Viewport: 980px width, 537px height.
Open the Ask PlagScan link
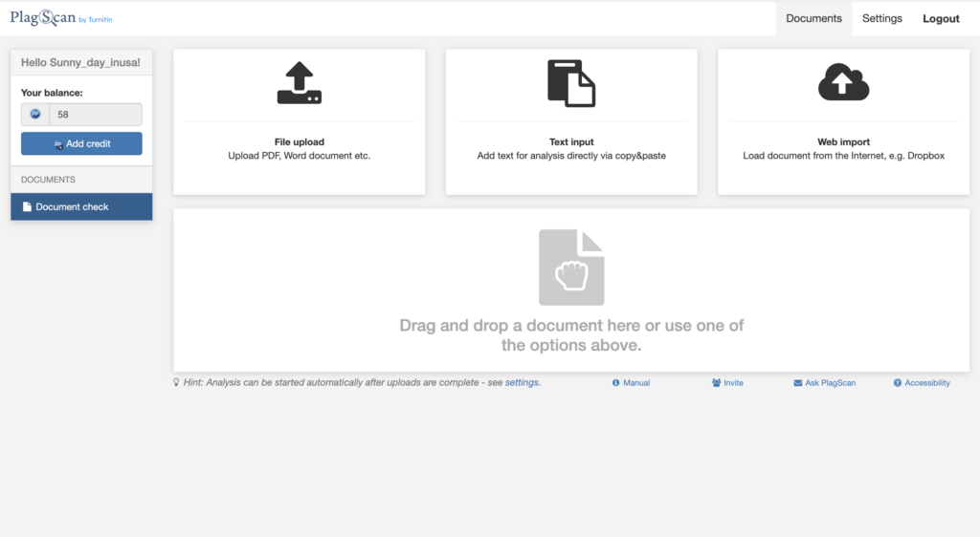coord(830,383)
